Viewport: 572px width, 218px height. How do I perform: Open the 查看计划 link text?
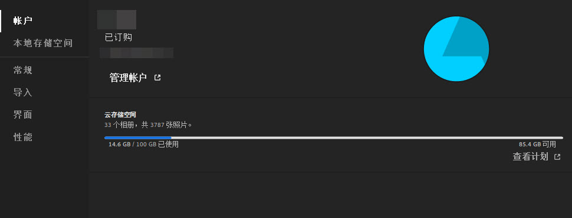coord(530,157)
